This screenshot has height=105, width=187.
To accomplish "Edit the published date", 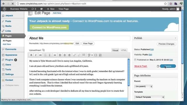I will [x=171, y=60].
